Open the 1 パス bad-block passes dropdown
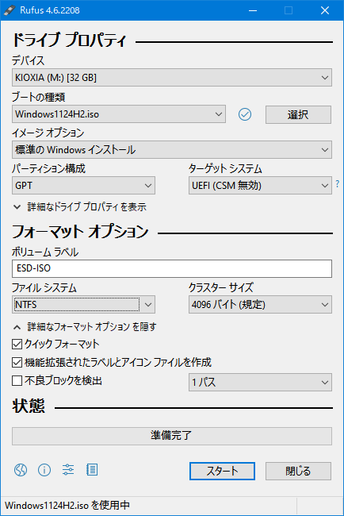This screenshot has height=516, width=344. (x=260, y=383)
